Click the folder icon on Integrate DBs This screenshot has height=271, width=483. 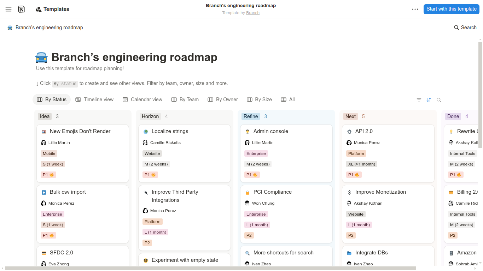349,253
